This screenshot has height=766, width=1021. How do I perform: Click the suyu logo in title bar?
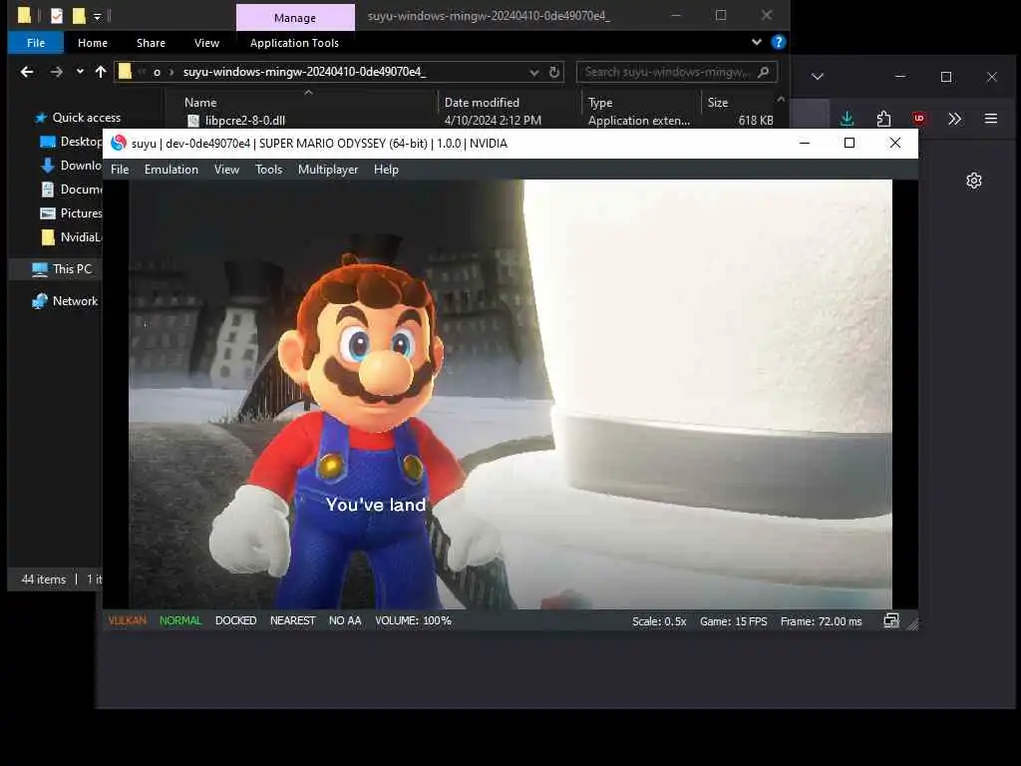(x=119, y=143)
